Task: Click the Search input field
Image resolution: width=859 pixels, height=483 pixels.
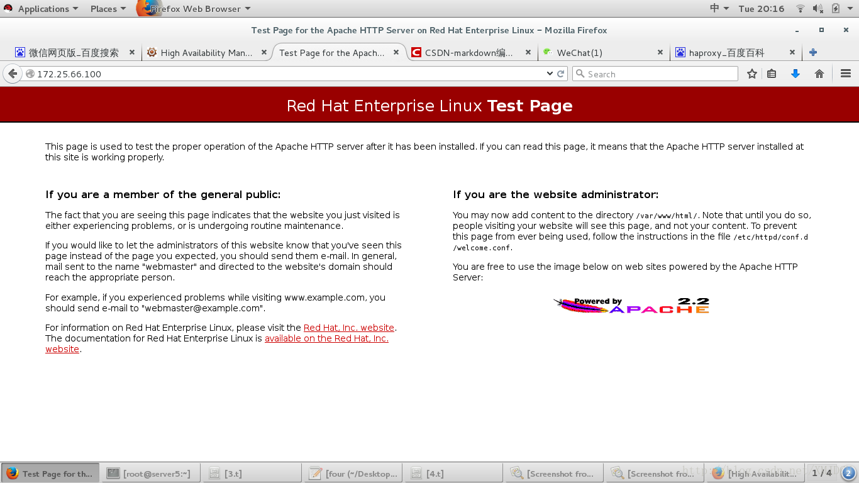Action: click(x=655, y=74)
